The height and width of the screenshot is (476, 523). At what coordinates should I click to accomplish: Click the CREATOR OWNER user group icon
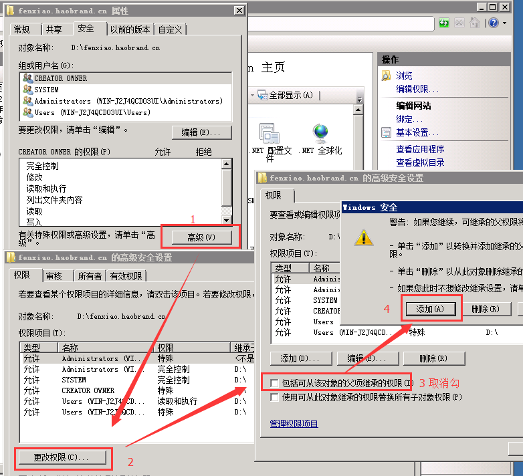[x=27, y=78]
